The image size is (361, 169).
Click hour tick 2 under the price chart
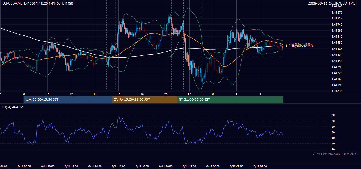[x=237, y=94]
